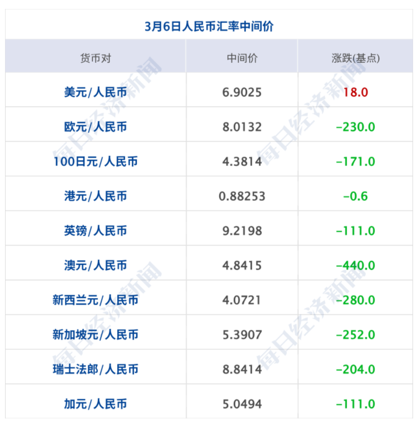Image resolution: width=417 pixels, height=424 pixels.
Task: Click the midpoint value 4.0721
Action: point(242,300)
